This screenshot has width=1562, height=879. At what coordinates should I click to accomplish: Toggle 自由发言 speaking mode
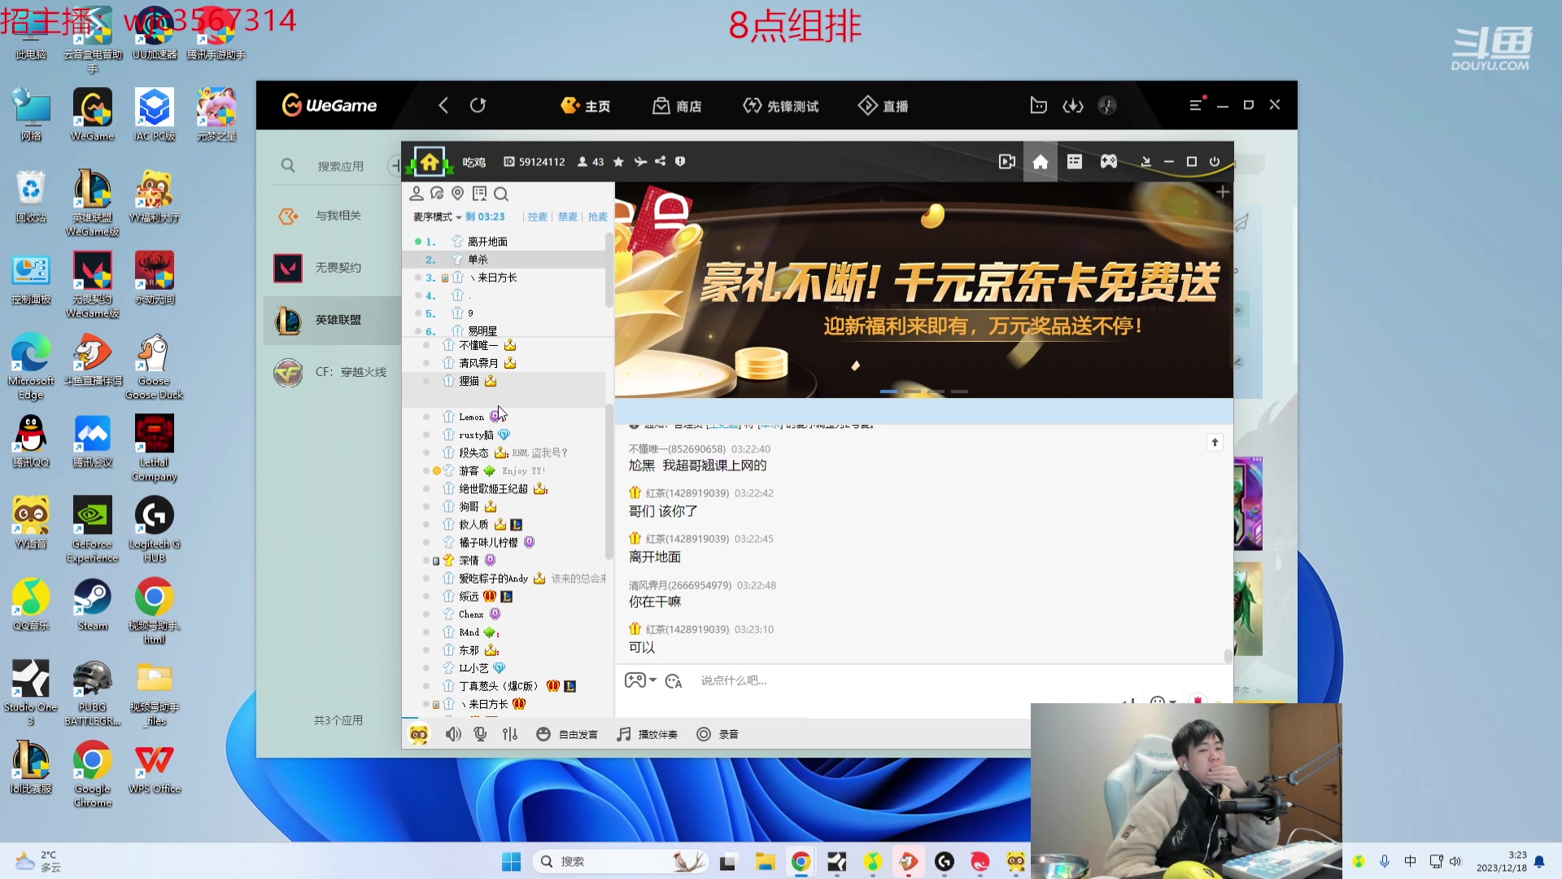567,734
